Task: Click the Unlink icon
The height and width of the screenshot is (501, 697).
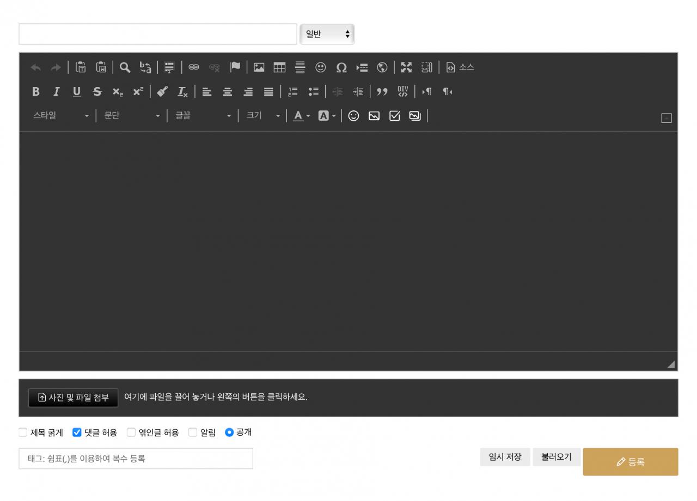Action: click(x=214, y=67)
